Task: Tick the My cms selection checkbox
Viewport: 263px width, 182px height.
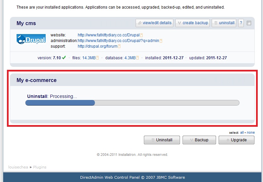Action: (249, 23)
